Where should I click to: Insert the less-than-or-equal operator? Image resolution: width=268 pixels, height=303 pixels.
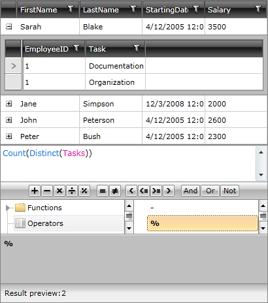click(x=144, y=191)
